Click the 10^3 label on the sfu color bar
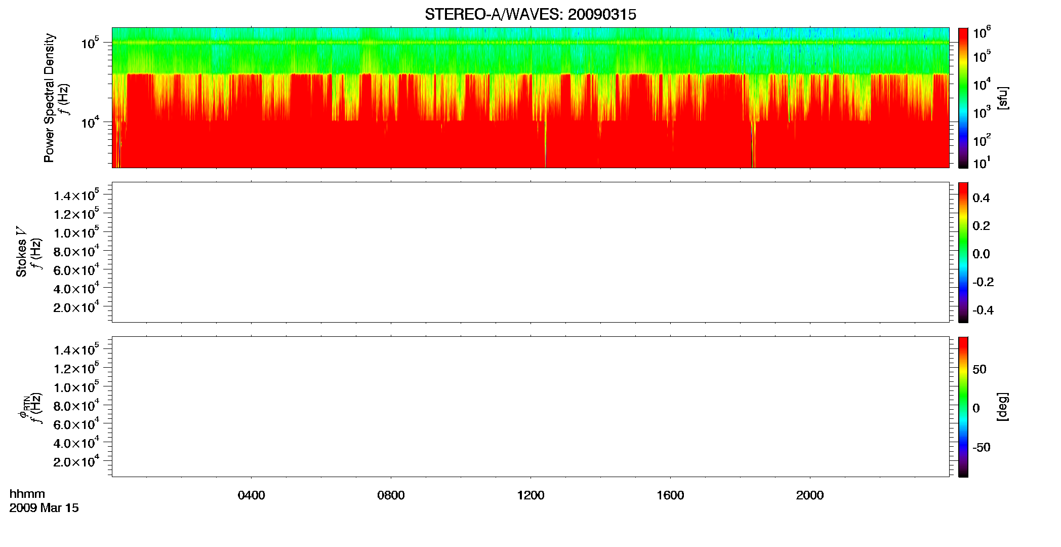The image size is (1061, 547). pyautogui.click(x=981, y=112)
